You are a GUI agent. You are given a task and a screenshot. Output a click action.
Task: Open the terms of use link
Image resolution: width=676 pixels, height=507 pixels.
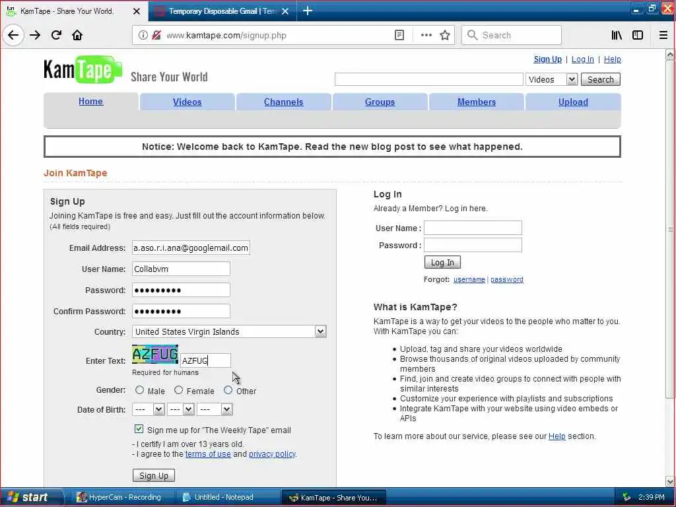pos(208,454)
